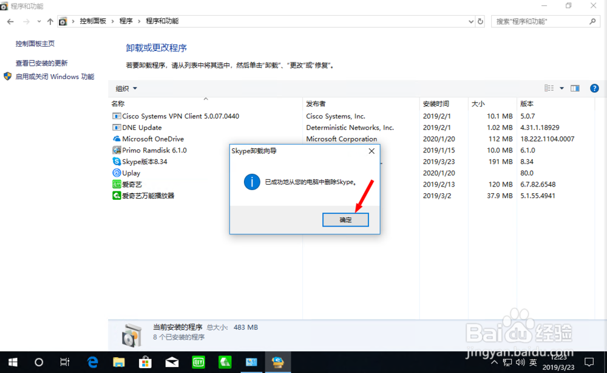Click the 爱奇艺 green icon in list

coord(116,184)
